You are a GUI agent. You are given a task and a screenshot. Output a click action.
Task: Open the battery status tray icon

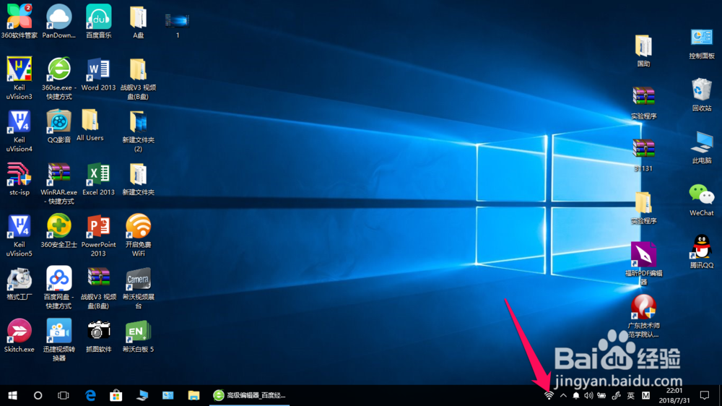[601, 395]
